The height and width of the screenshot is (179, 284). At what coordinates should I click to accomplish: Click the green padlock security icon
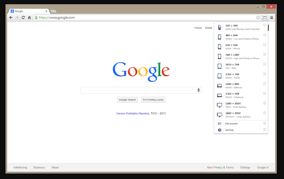[x=36, y=18]
